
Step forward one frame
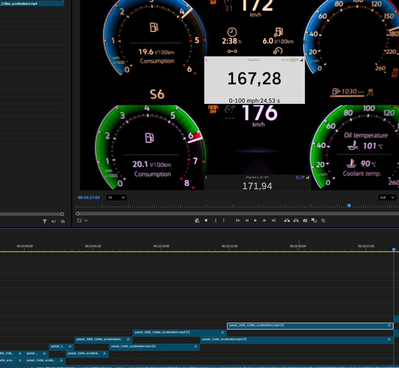(x=264, y=221)
